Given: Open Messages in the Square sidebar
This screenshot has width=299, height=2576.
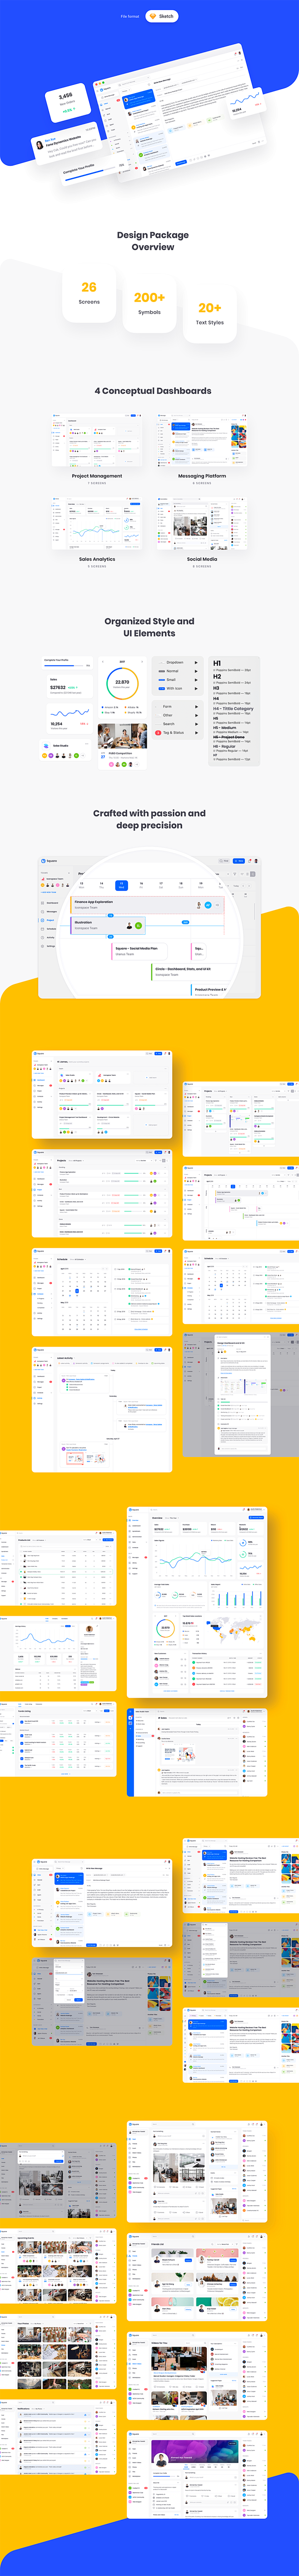Looking at the screenshot, I should (x=50, y=912).
